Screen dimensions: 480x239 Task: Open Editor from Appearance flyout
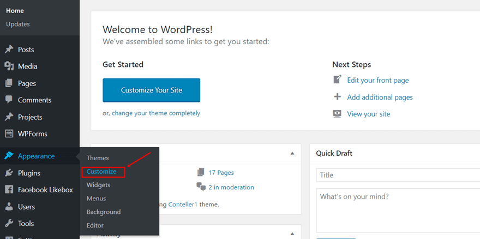(x=95, y=225)
